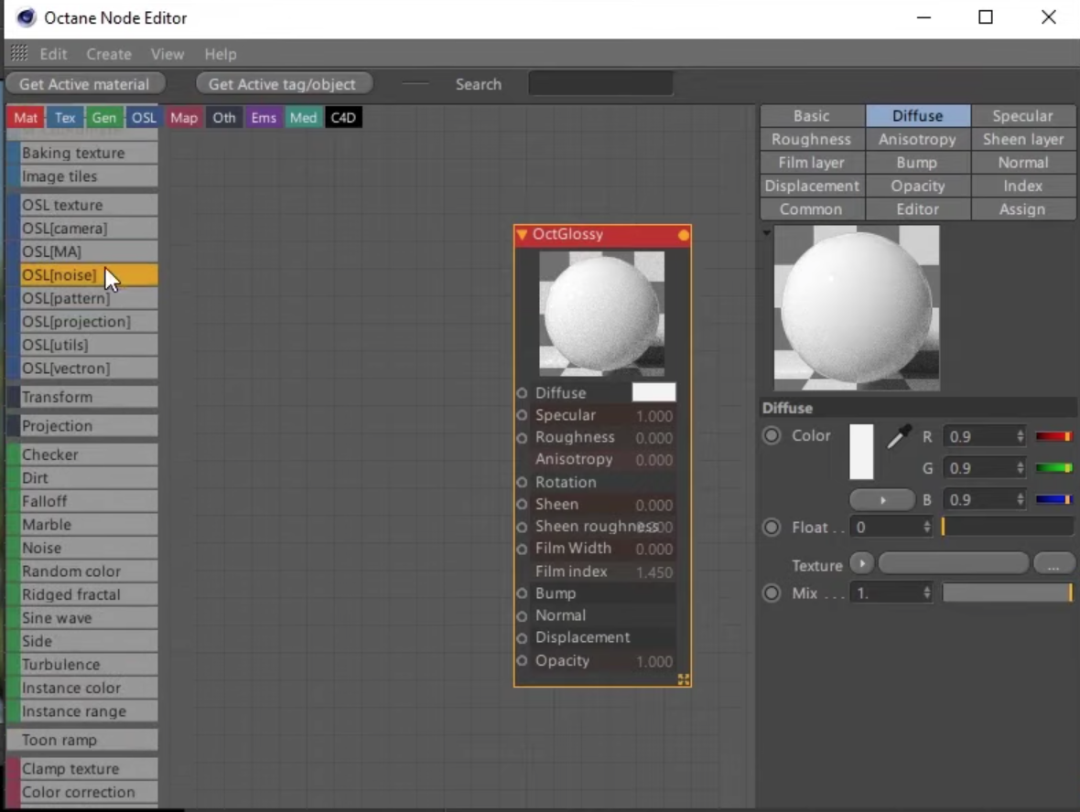Toggle the Med node filter
This screenshot has width=1080, height=812.
point(303,118)
